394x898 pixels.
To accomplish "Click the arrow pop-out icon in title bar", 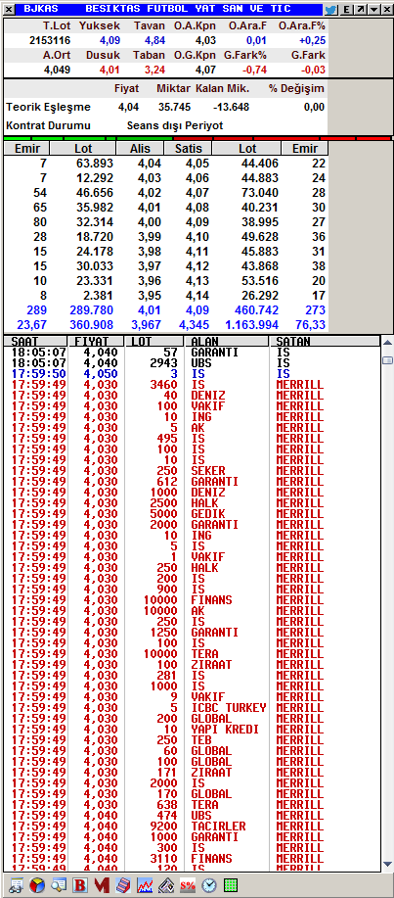I will pyautogui.click(x=360, y=9).
